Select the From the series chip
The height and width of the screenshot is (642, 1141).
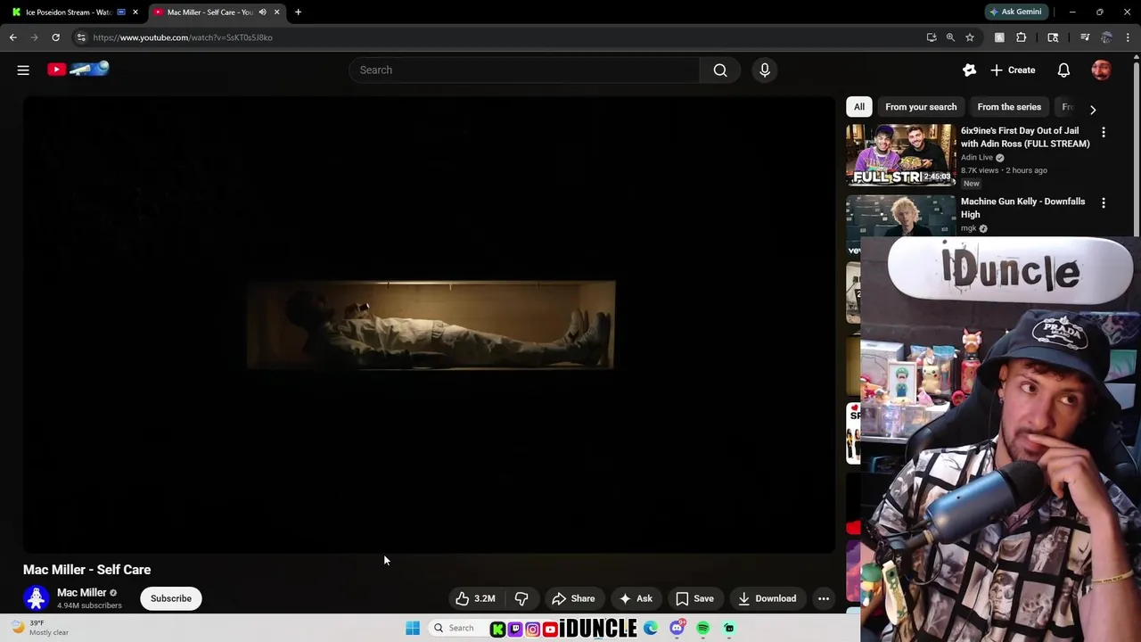[x=1009, y=107]
